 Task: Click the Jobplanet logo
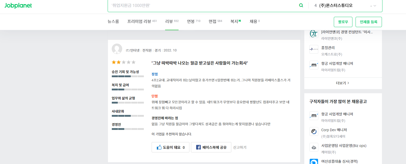pyautogui.click(x=18, y=5)
